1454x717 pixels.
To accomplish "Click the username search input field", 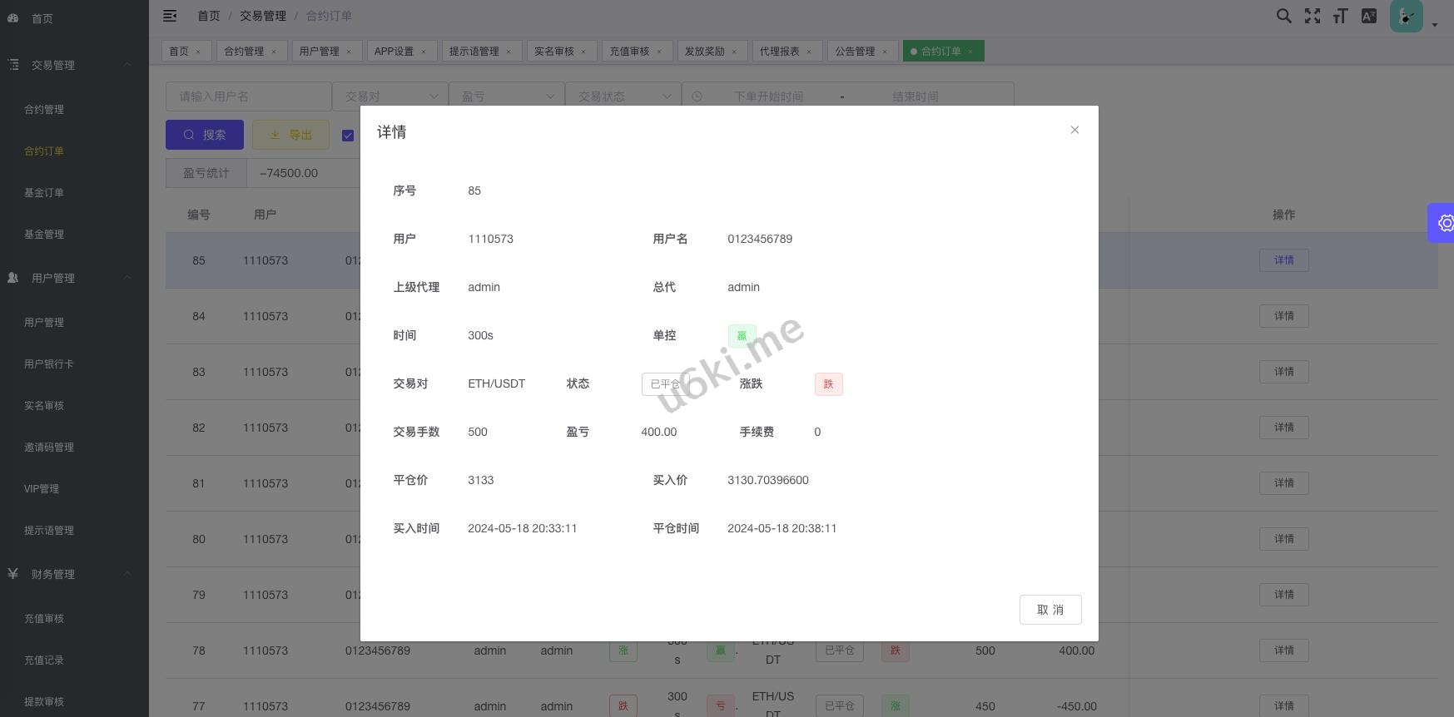I will coord(248,96).
